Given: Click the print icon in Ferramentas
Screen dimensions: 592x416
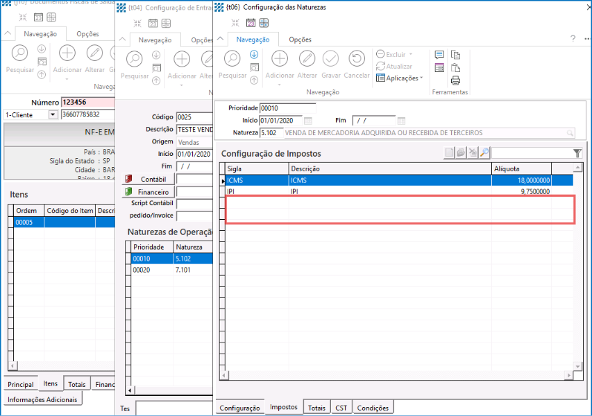Looking at the screenshot, I should [456, 80].
